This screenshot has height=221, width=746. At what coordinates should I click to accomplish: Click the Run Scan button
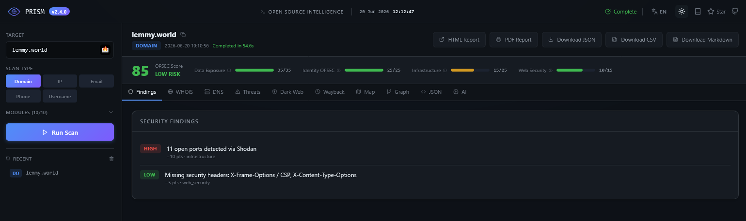60,132
